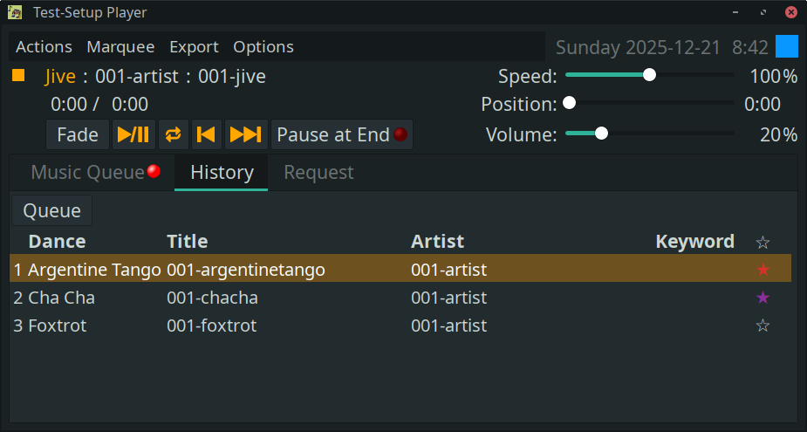Click the star icon in the column header
The image size is (807, 432).
763,242
